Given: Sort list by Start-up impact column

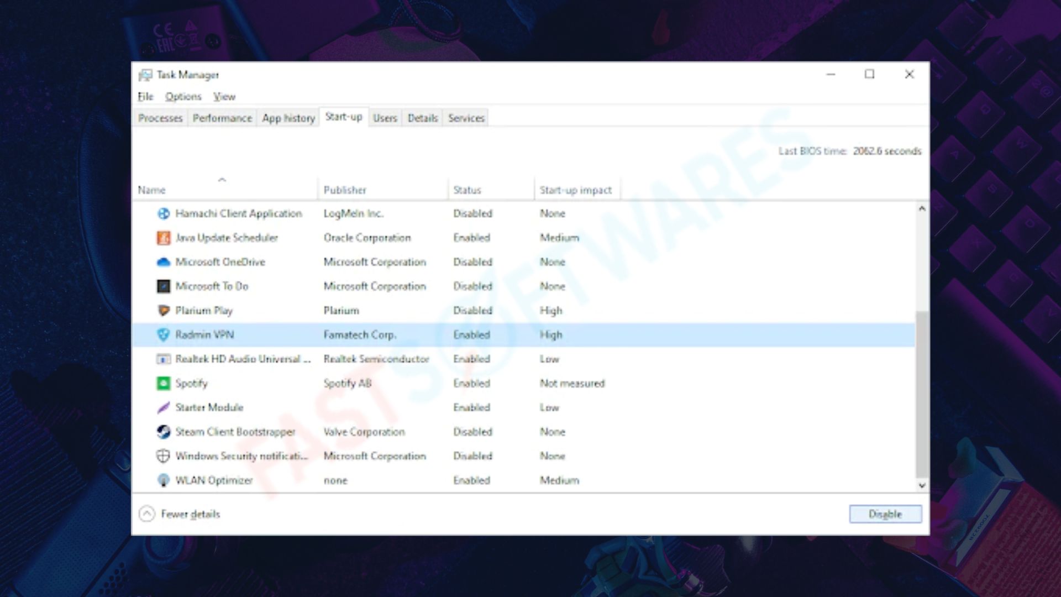Looking at the screenshot, I should [576, 190].
